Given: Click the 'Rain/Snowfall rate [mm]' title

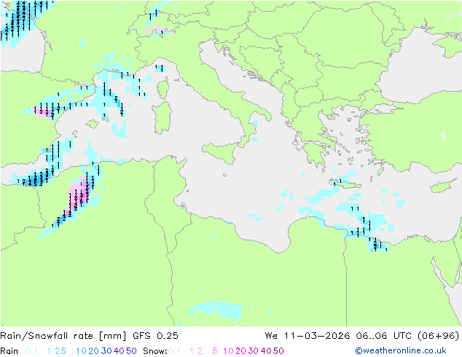Looking at the screenshot, I should click(63, 335).
